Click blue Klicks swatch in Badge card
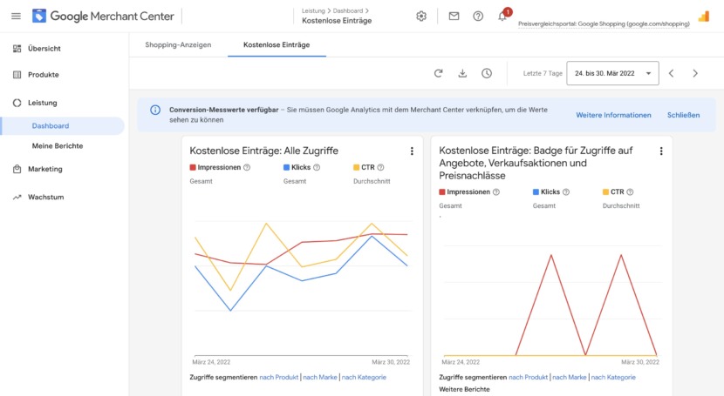 [x=536, y=192]
